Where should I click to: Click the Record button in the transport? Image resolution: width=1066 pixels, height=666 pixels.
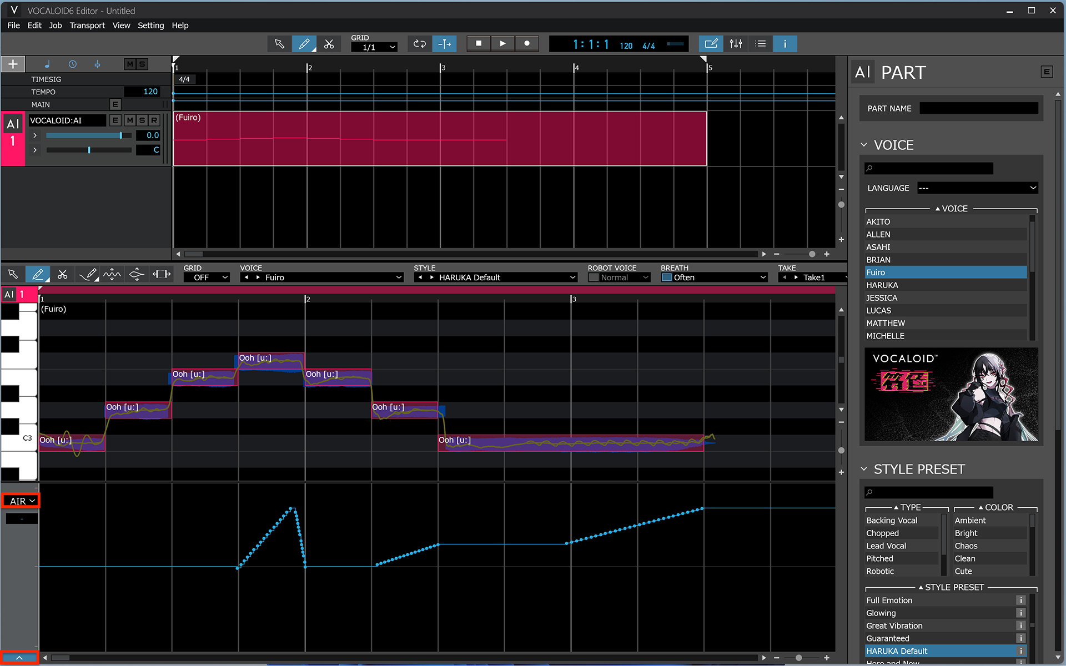527,43
